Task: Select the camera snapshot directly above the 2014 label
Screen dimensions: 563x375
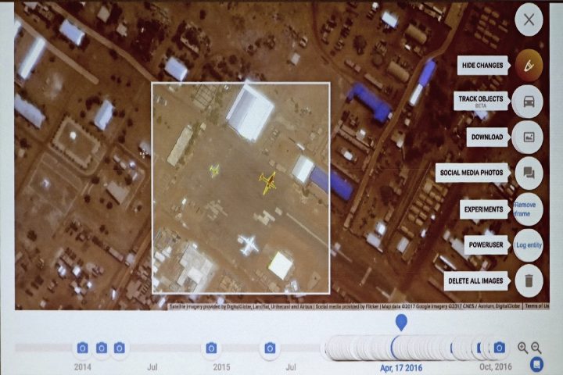Action: point(83,348)
